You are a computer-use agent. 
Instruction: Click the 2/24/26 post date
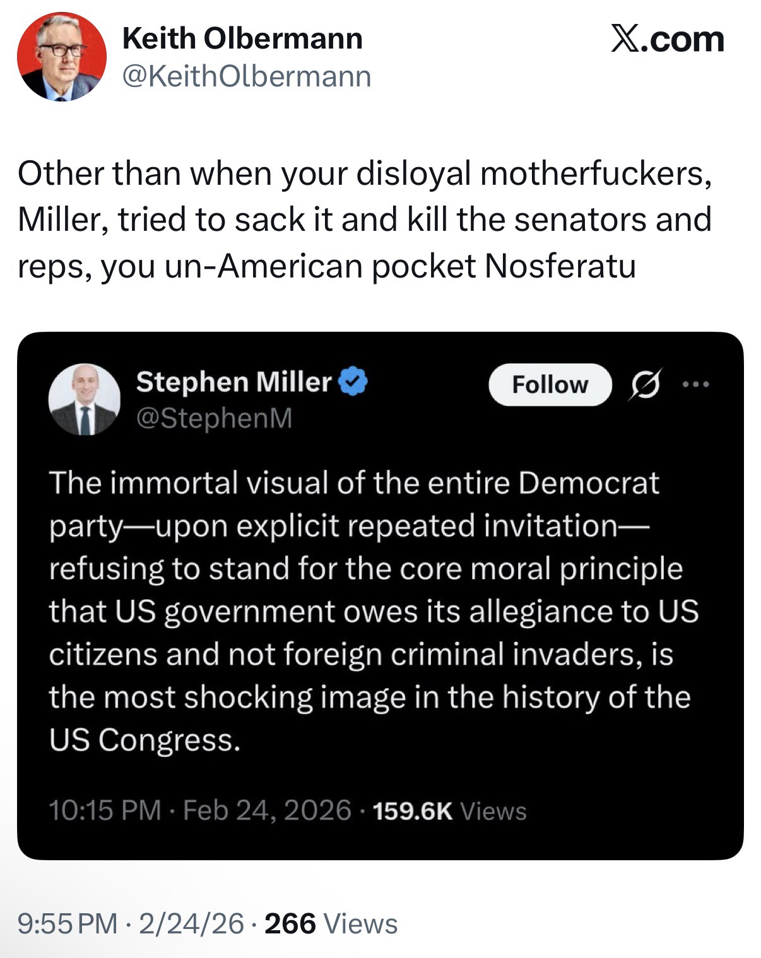191,923
